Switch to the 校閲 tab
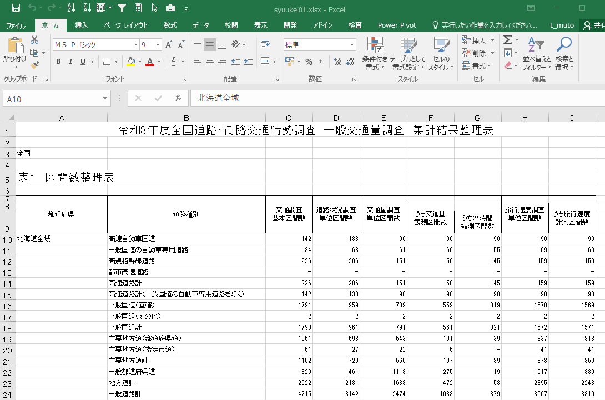This screenshot has height=400, width=605. [231, 25]
